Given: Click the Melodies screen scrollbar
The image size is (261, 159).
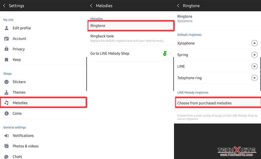Looking at the screenshot, I should point(174,74).
